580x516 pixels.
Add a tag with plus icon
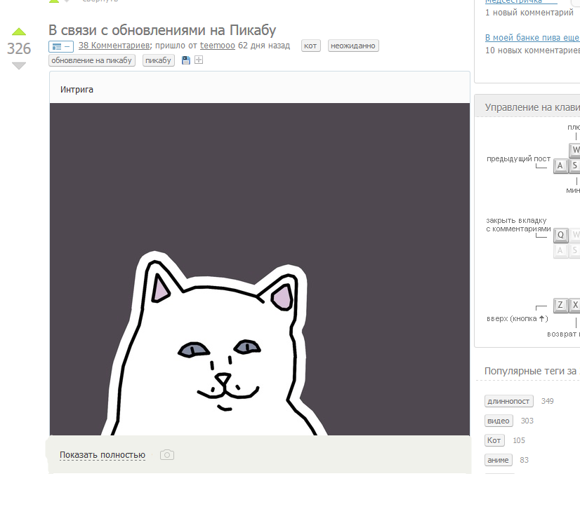point(199,60)
